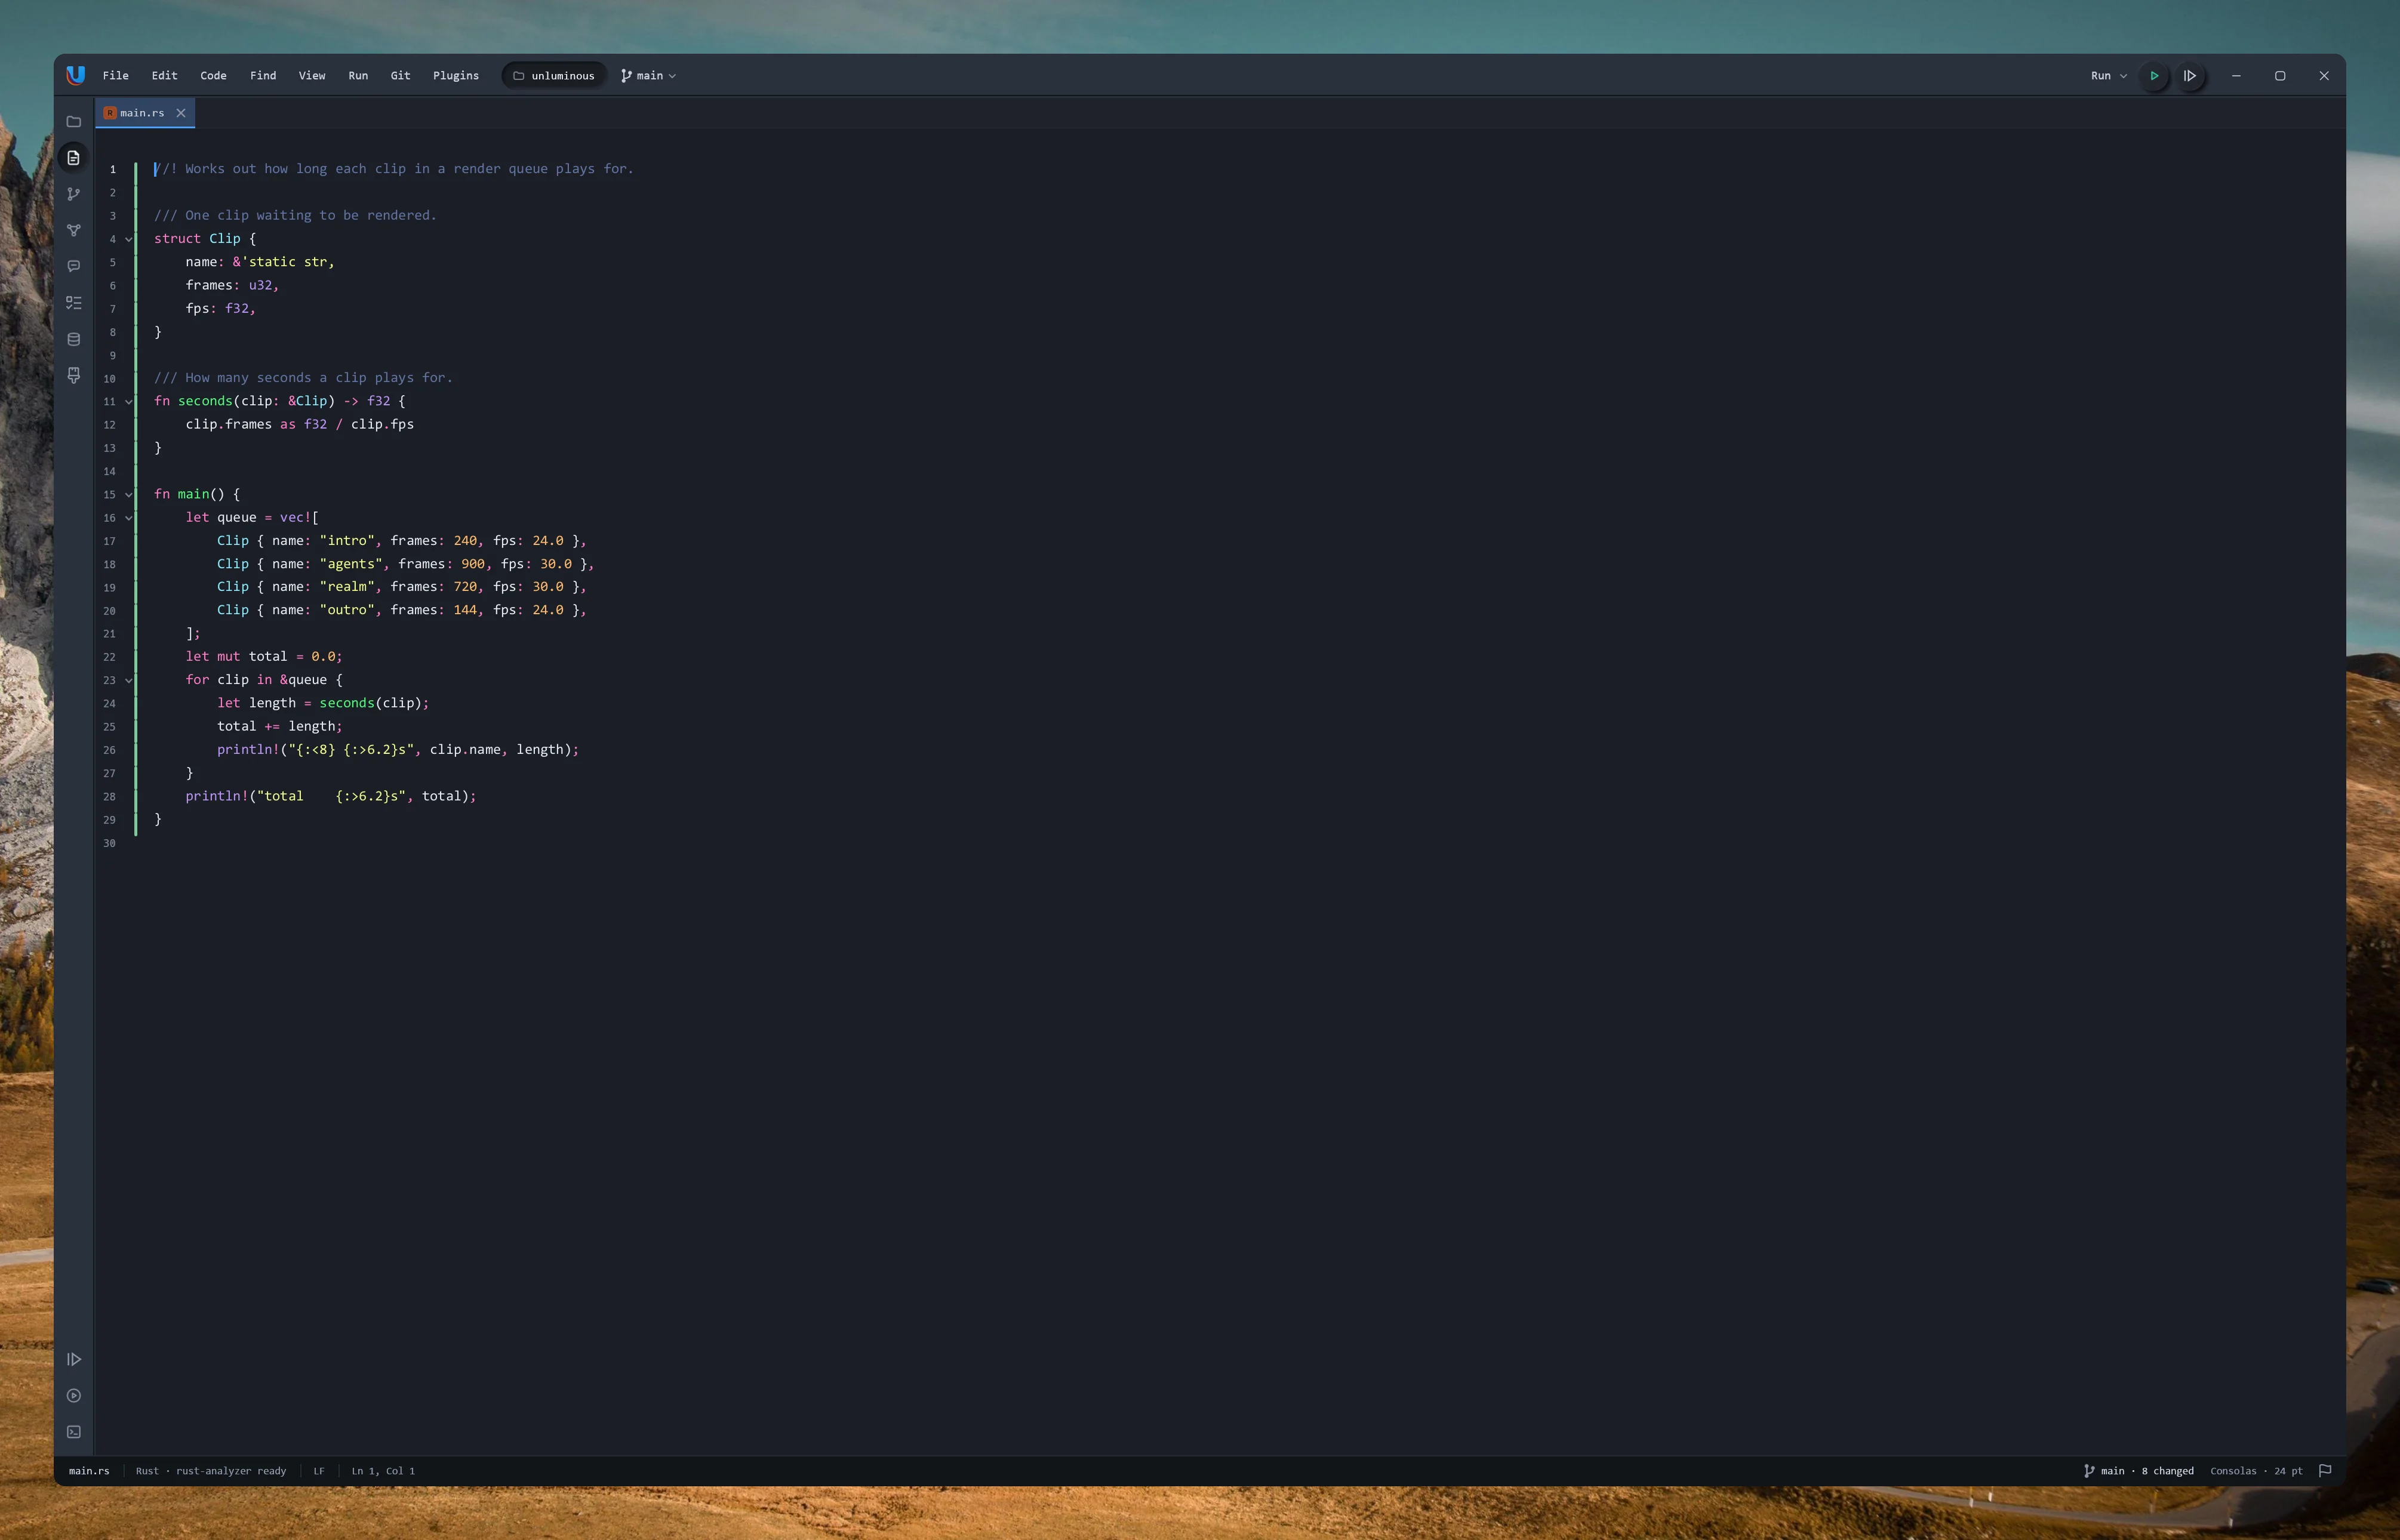
Task: Click line number 30 in the gutter
Action: pyautogui.click(x=109, y=843)
